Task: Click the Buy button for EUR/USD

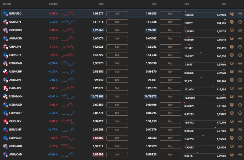Action: [x=170, y=14]
